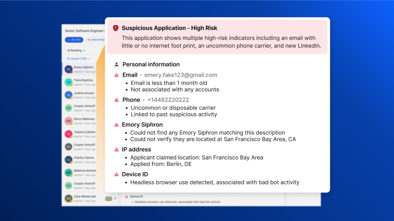Screen dimensions: 394x221
Task: Select the AI criteria filter pill
Action: 95,40
